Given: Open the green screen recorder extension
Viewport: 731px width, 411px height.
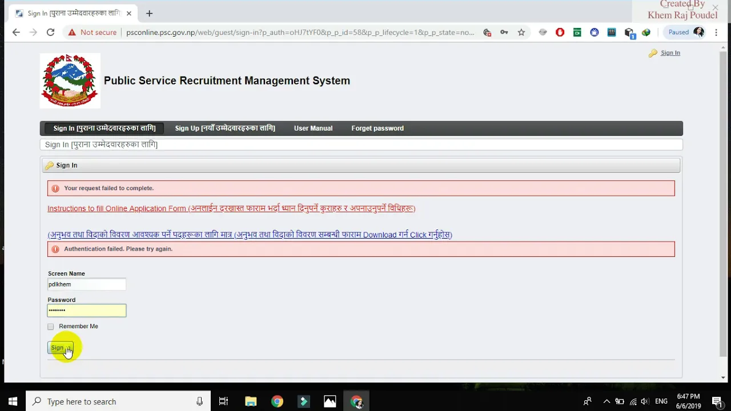Looking at the screenshot, I should [x=577, y=33].
